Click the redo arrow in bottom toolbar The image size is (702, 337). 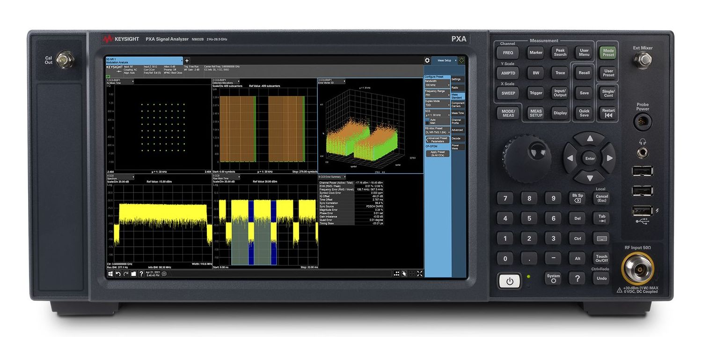click(x=126, y=274)
